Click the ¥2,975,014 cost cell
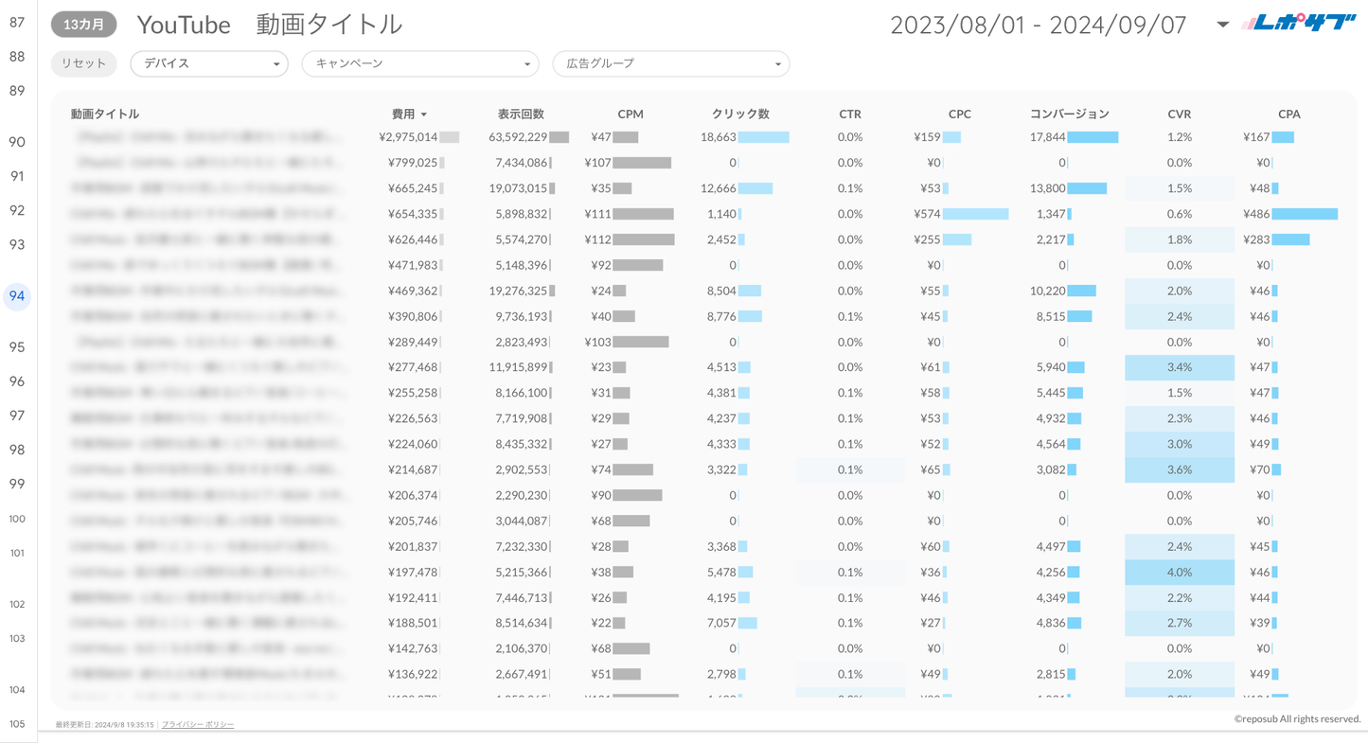The width and height of the screenshot is (1368, 743). point(408,137)
